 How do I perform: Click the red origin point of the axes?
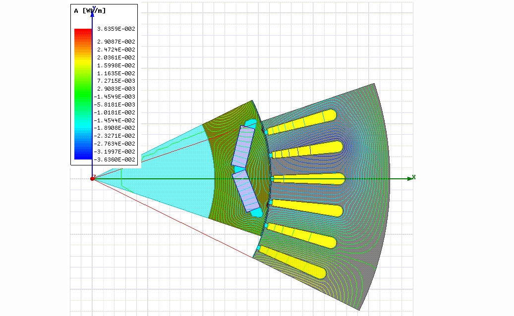pos(93,179)
